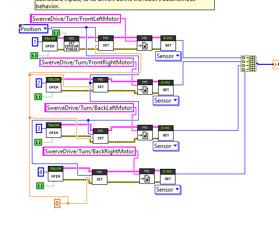The height and width of the screenshot is (239, 279).
Task: Select the SwerveDrive/Turn/FrontRightMotor string constant
Action: [87, 62]
